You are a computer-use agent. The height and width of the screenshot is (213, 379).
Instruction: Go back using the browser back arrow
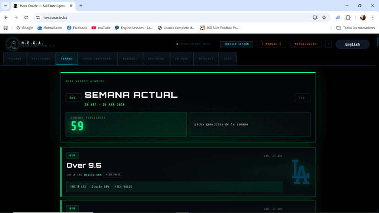pyautogui.click(x=6, y=18)
